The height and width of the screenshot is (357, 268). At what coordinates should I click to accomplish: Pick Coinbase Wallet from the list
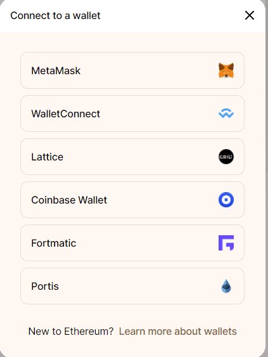132,200
